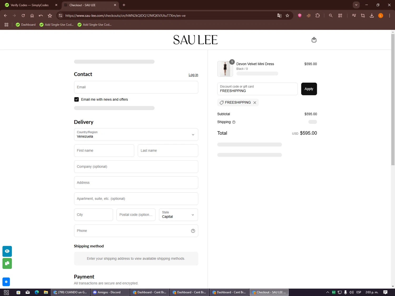Click the translate page icon
Screen dimensions: 395x296
[x=279, y=16]
